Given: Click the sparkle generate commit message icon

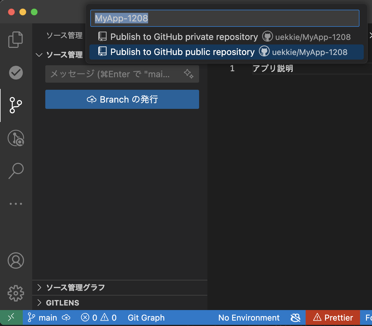Looking at the screenshot, I should 189,74.
